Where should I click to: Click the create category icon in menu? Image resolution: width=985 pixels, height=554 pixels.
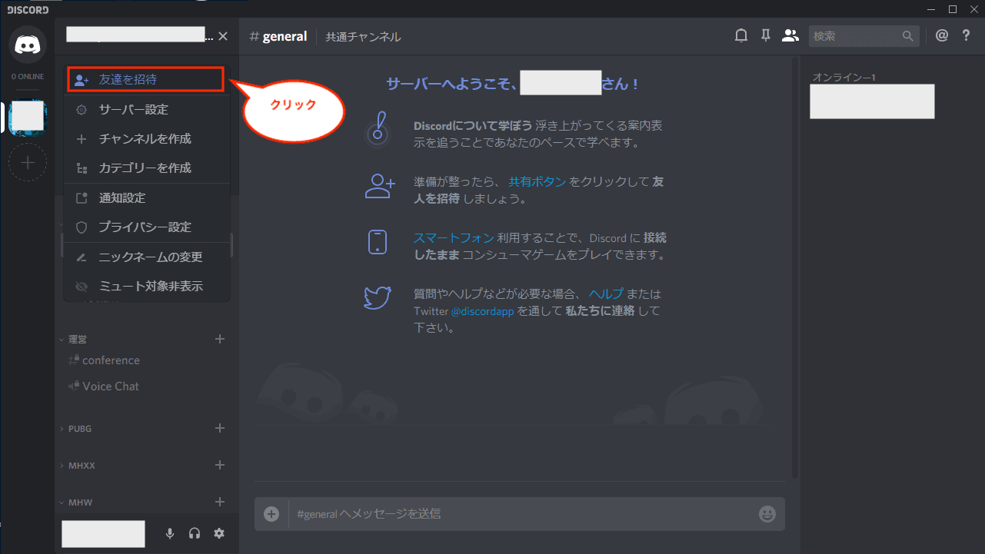[82, 168]
